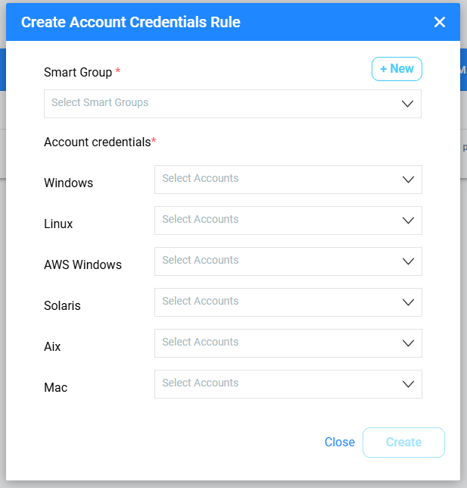The height and width of the screenshot is (488, 467).
Task: Click the Account credentials label
Action: coord(98,142)
